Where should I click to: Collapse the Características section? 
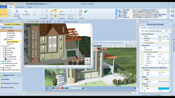(141, 34)
